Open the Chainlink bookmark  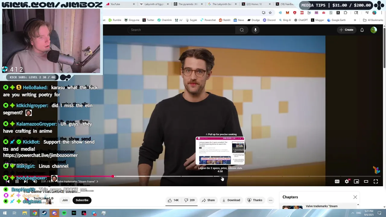[x=164, y=20]
